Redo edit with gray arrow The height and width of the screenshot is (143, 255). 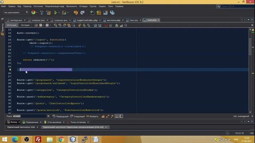pos(82,12)
